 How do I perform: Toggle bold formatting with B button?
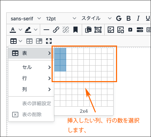coord(128,18)
